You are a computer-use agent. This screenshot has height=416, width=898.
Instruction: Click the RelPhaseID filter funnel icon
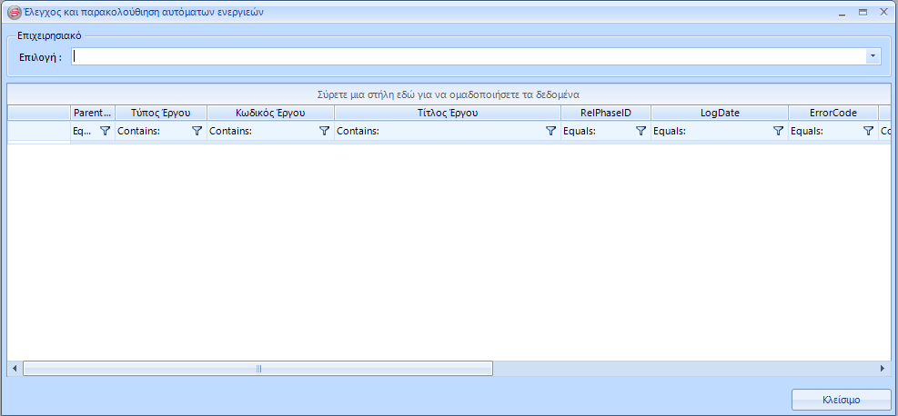[641, 131]
